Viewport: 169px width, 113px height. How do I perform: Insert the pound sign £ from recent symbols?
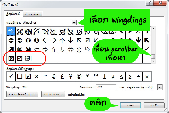tap(62, 76)
